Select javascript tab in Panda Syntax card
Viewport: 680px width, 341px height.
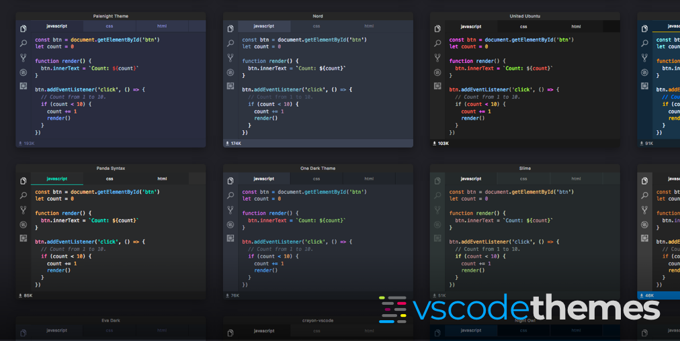tap(57, 179)
